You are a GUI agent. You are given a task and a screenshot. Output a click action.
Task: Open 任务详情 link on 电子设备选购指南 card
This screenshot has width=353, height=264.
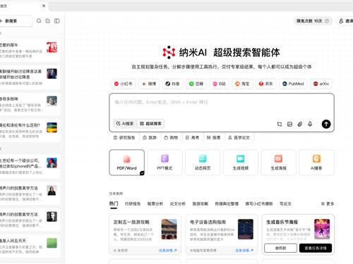pyautogui.click(x=244, y=251)
